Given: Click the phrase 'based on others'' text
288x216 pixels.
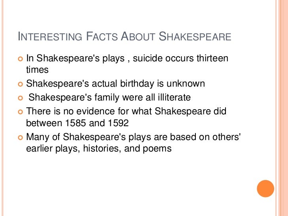Looking at the screenshot, I should tap(205, 137).
